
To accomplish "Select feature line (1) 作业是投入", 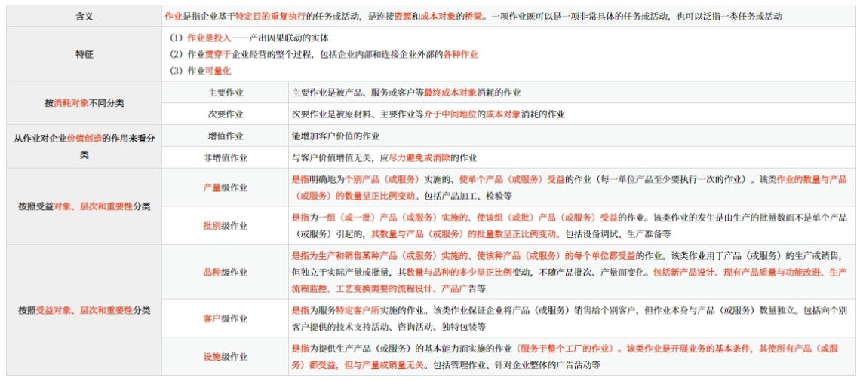I will (x=249, y=38).
